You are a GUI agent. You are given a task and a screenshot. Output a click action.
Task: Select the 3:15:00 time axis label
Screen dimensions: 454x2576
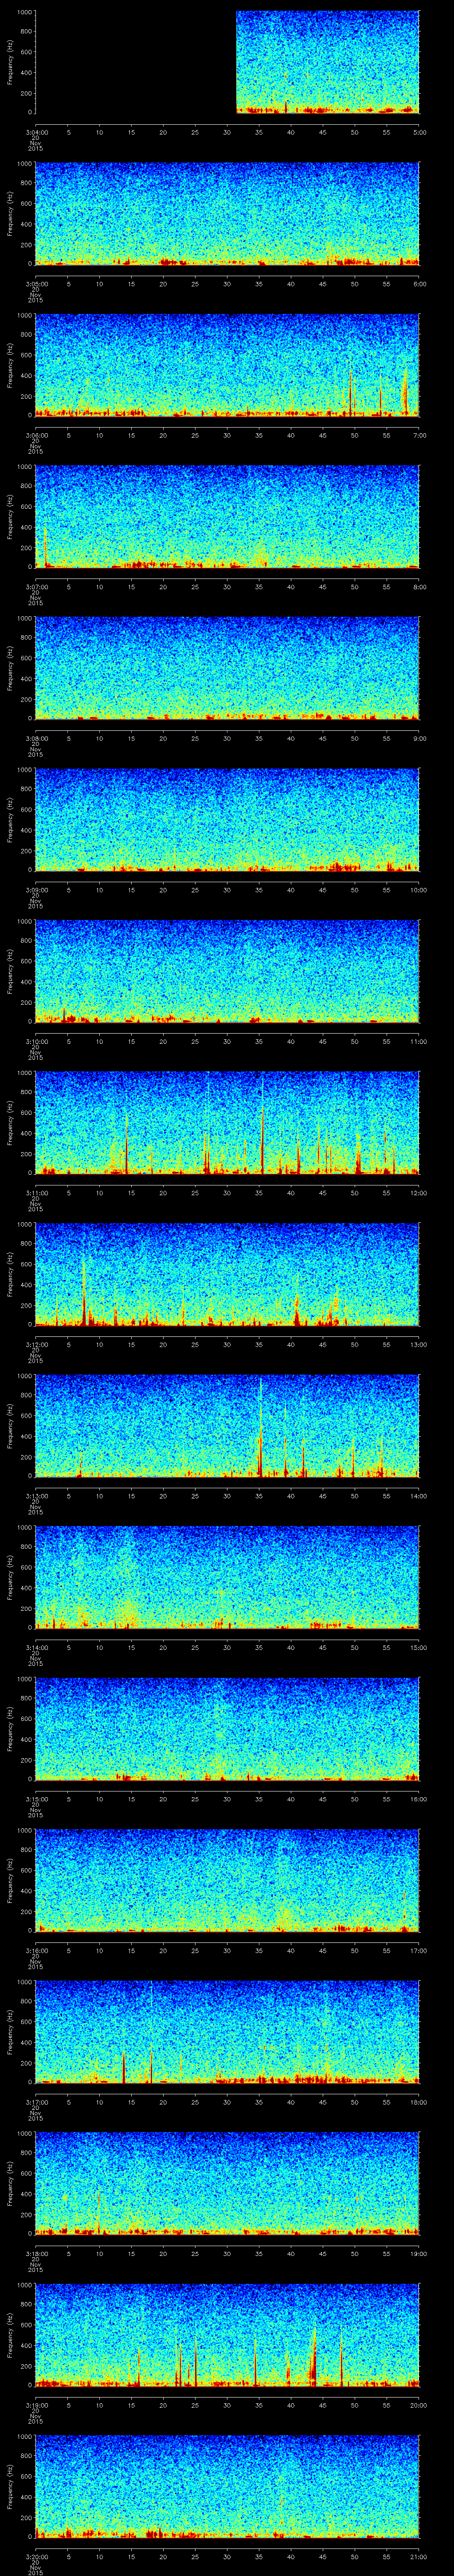(x=36, y=1798)
